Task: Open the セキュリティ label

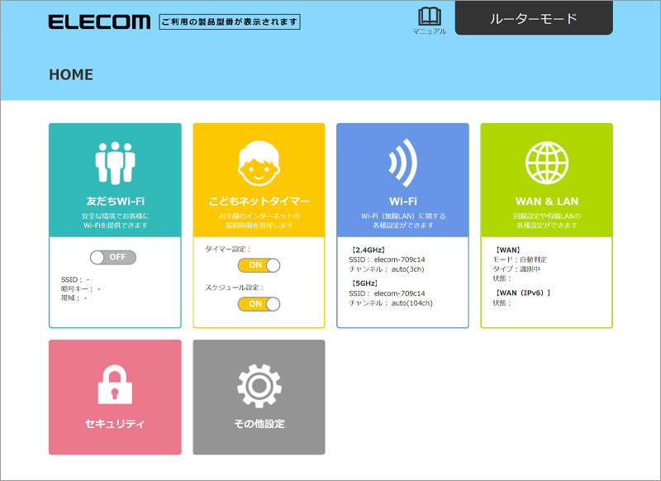Action: click(x=115, y=424)
